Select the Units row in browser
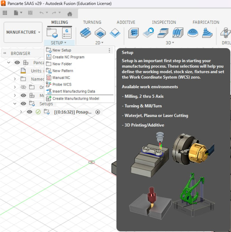231x232 pixels. point(32,71)
